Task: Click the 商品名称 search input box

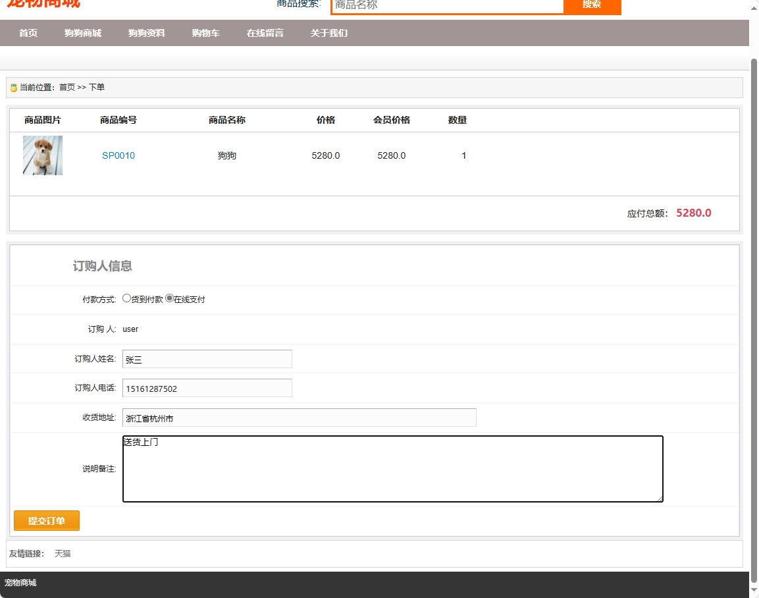Action: (x=446, y=6)
